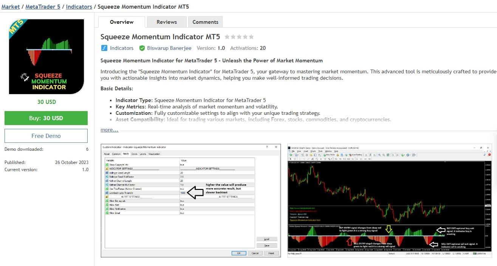Click the Squeeze Momentum Indicator MT5 title
This screenshot has height=266, width=497.
(x=160, y=37)
